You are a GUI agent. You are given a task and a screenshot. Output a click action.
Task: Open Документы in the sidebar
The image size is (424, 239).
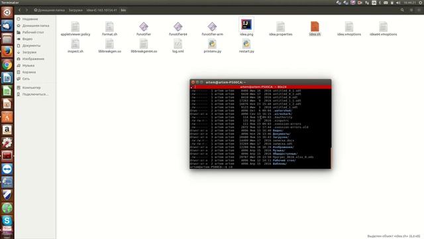click(28, 46)
